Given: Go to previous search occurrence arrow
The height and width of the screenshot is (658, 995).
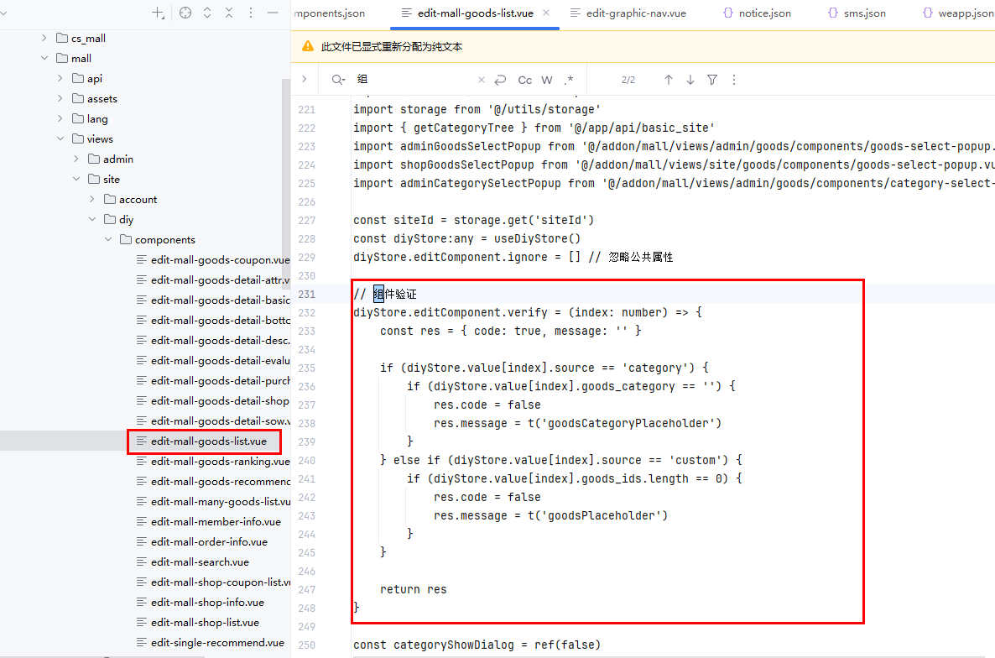Looking at the screenshot, I should pos(669,80).
